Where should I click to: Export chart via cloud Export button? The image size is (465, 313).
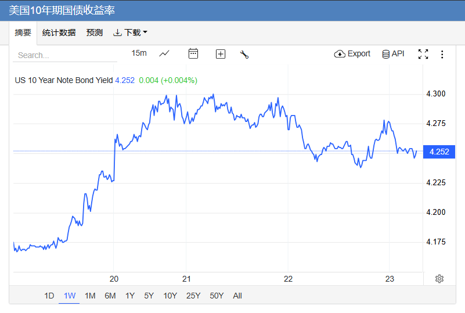(x=352, y=53)
